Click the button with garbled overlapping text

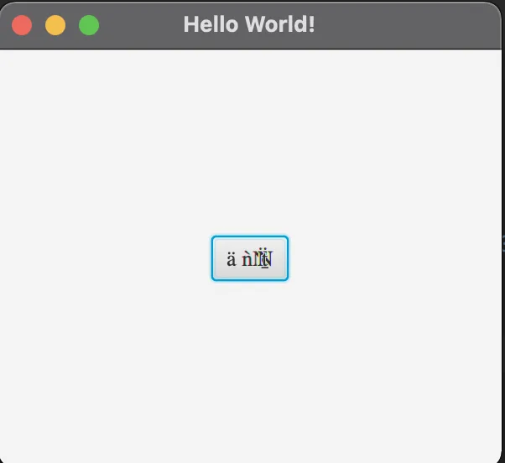pyautogui.click(x=250, y=258)
